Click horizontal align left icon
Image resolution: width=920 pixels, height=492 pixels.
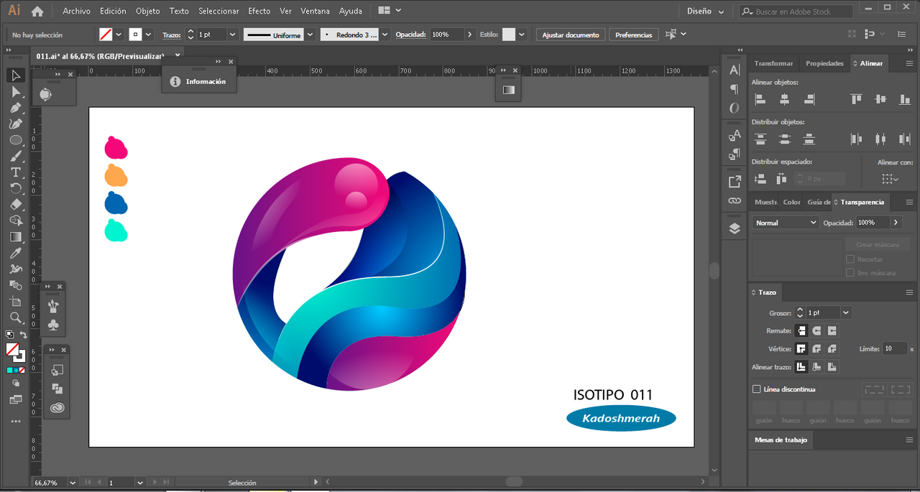tap(760, 99)
